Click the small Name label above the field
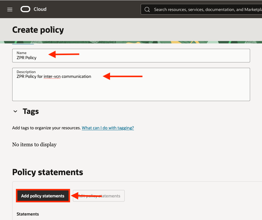 21,53
